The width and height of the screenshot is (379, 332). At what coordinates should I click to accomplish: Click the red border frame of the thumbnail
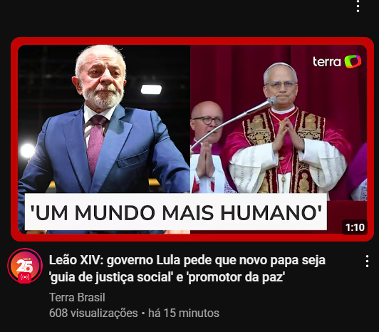[192, 41]
